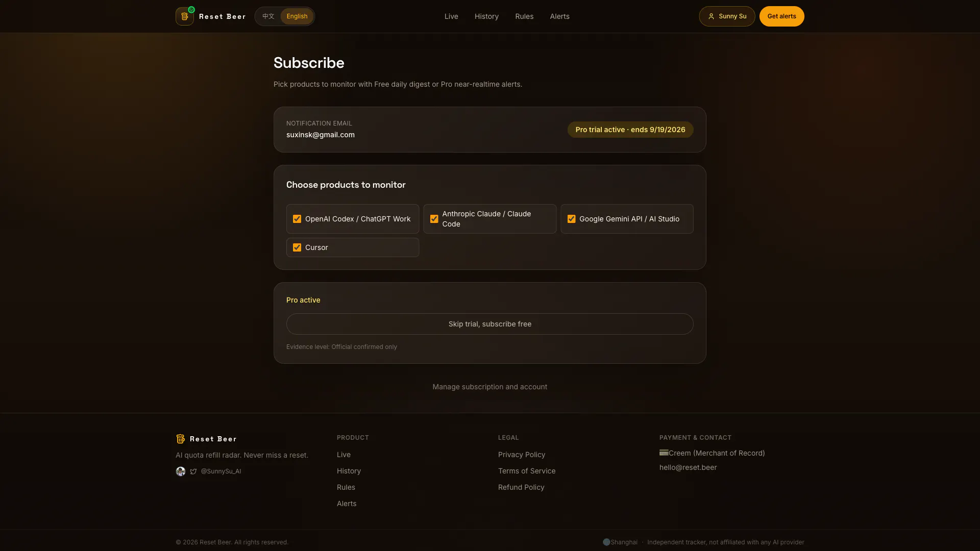Image resolution: width=980 pixels, height=551 pixels.
Task: Click the Subscribe page heading
Action: [x=309, y=63]
